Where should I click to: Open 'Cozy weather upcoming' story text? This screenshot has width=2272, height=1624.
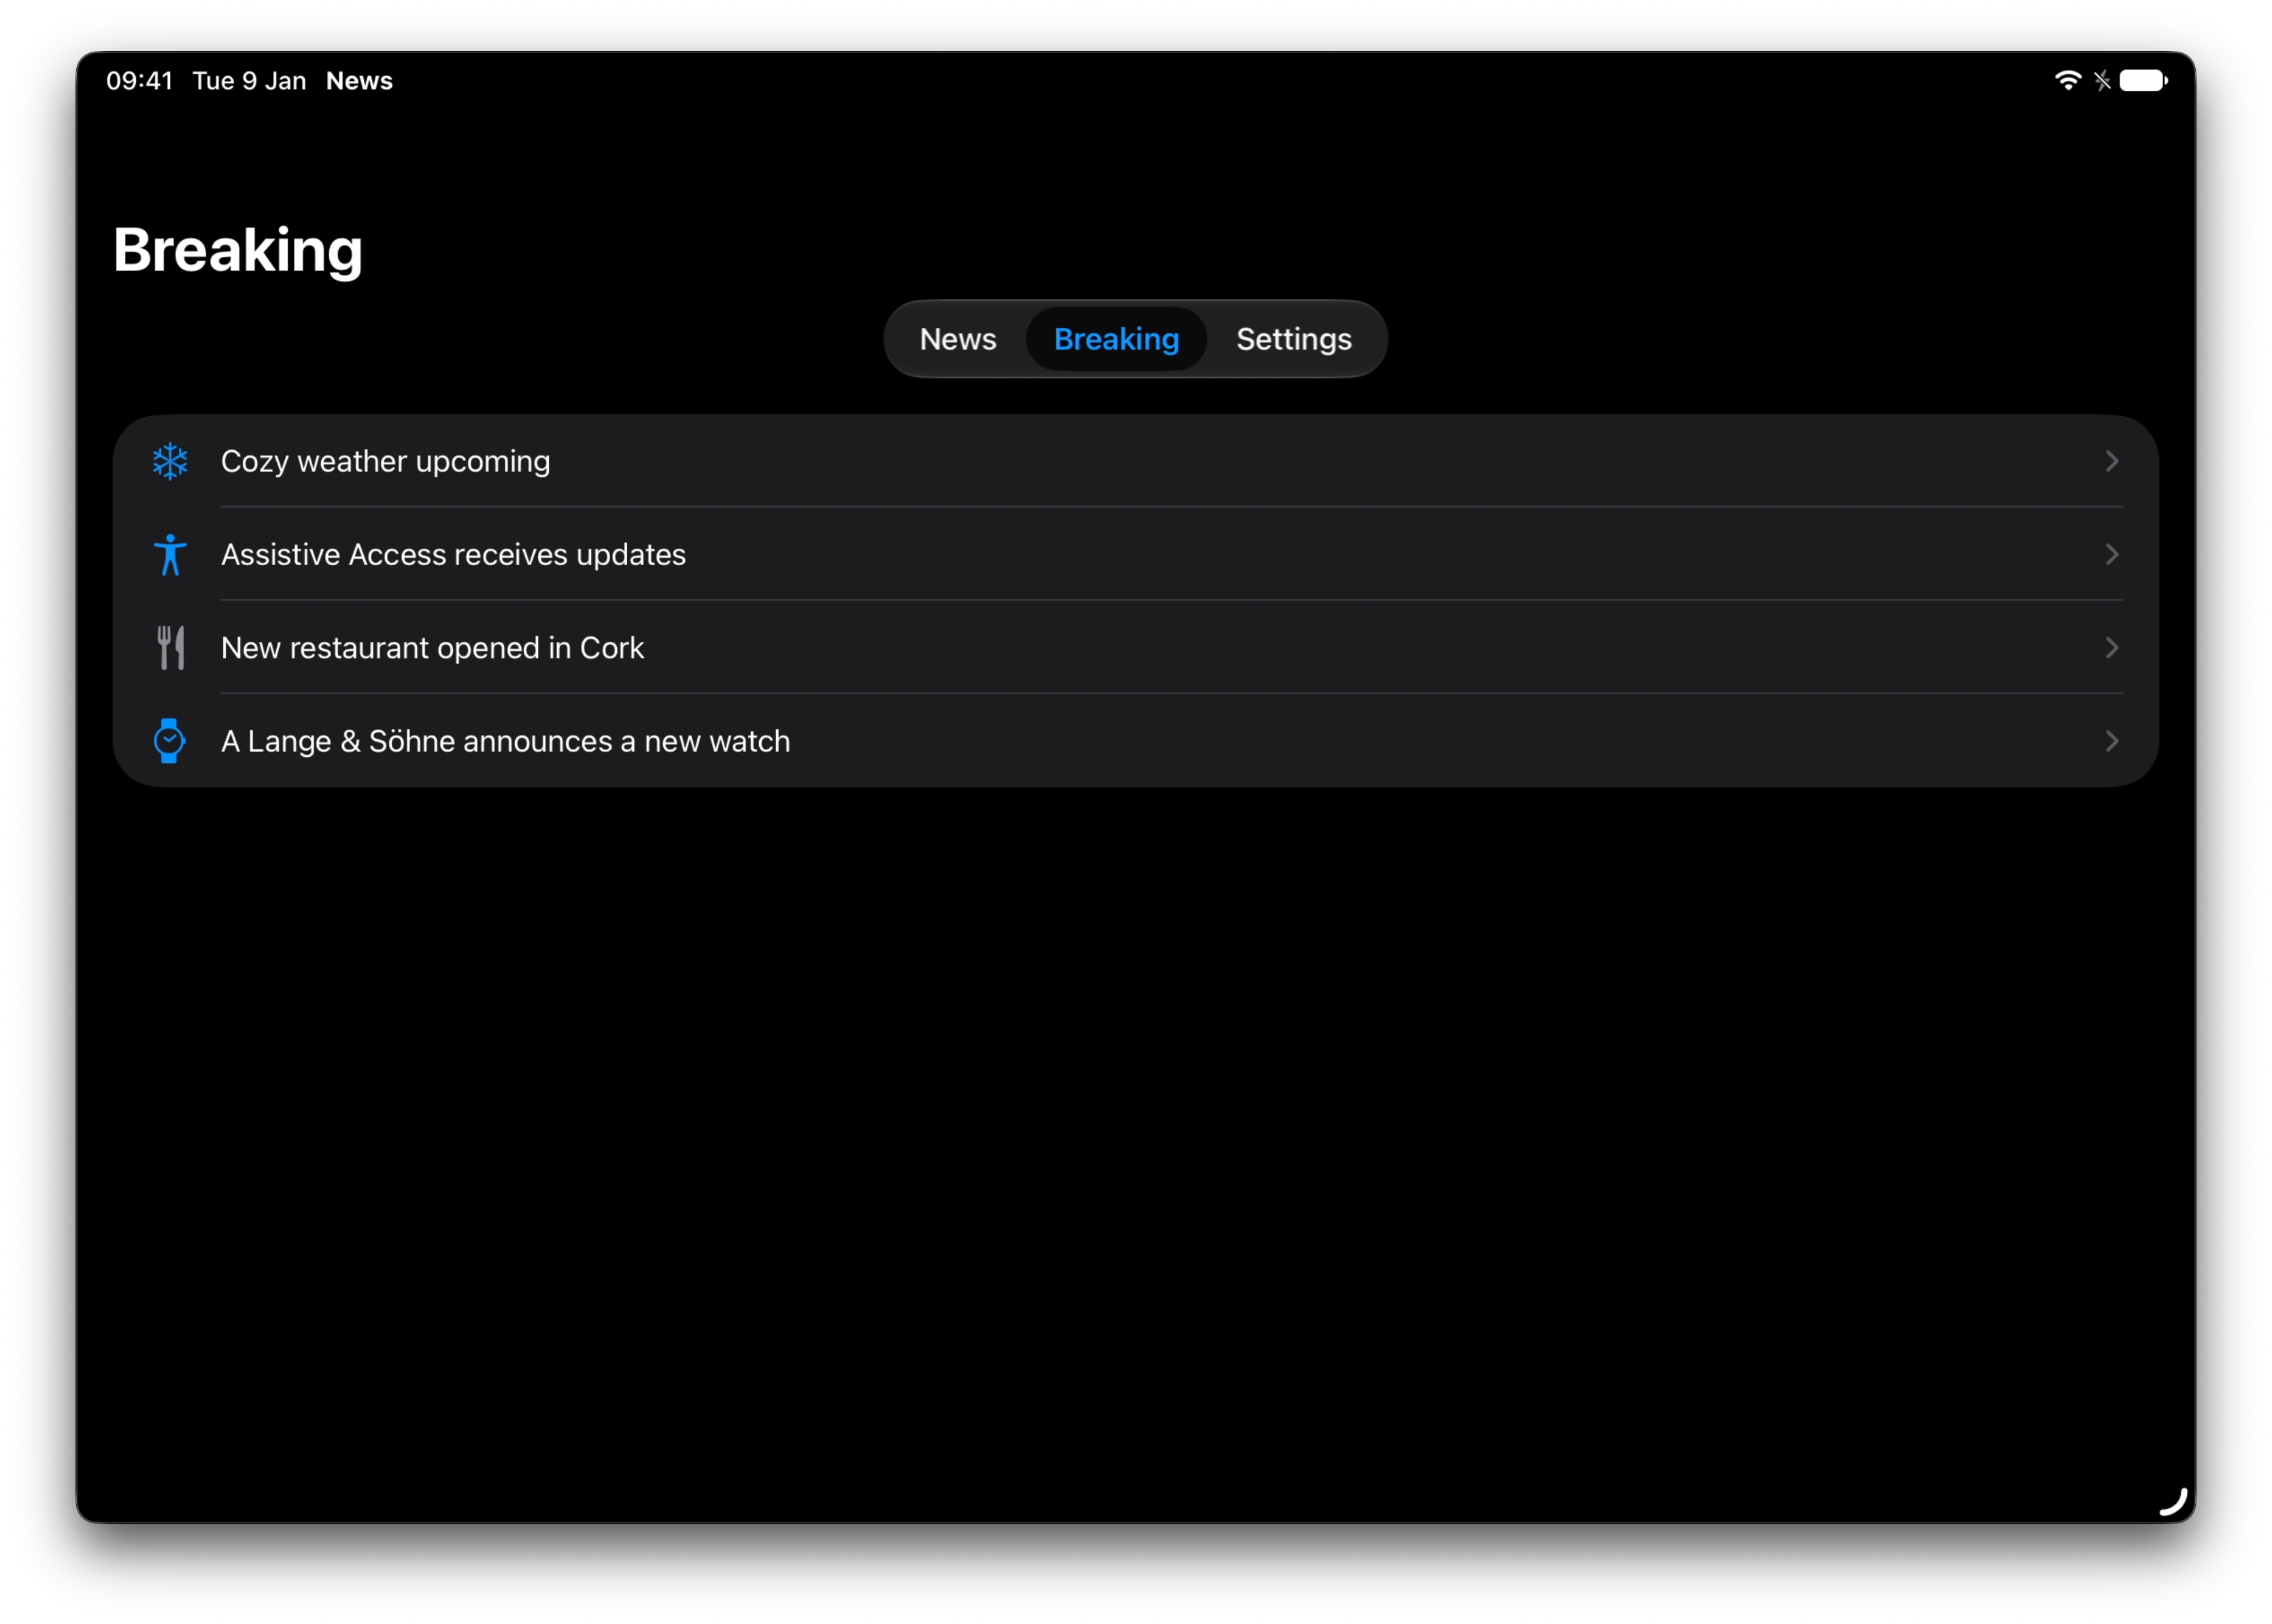385,461
